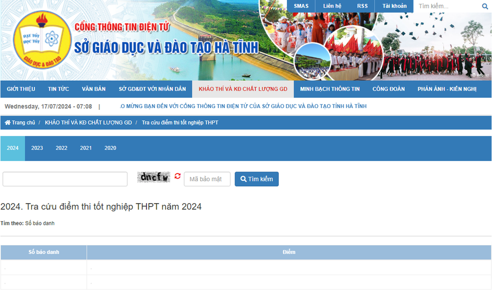The width and height of the screenshot is (492, 291).
Task: Open the TIN TỨC menu
Action: pyautogui.click(x=58, y=89)
